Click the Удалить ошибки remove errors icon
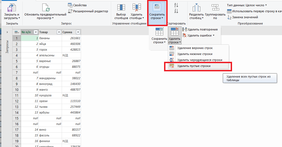The height and width of the screenshot is (147, 282). pos(185,35)
